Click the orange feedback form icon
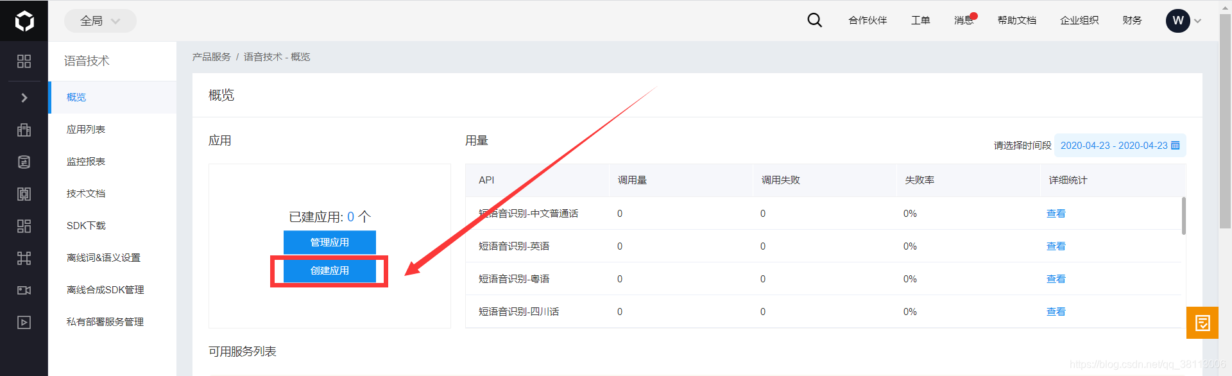This screenshot has height=376, width=1232. point(1202,323)
